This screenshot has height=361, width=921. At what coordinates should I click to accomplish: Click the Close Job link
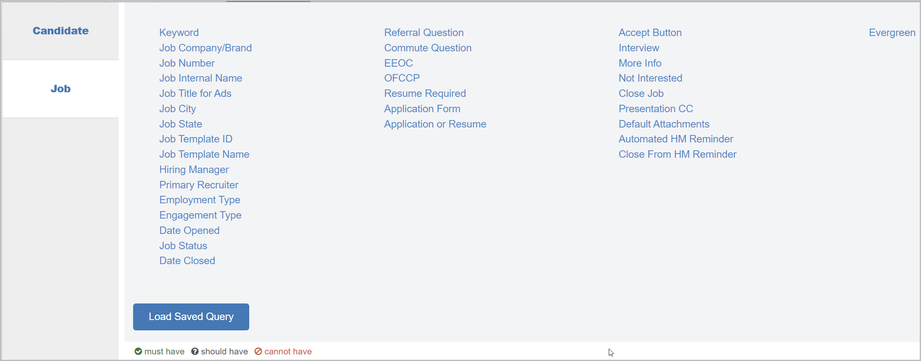point(641,94)
